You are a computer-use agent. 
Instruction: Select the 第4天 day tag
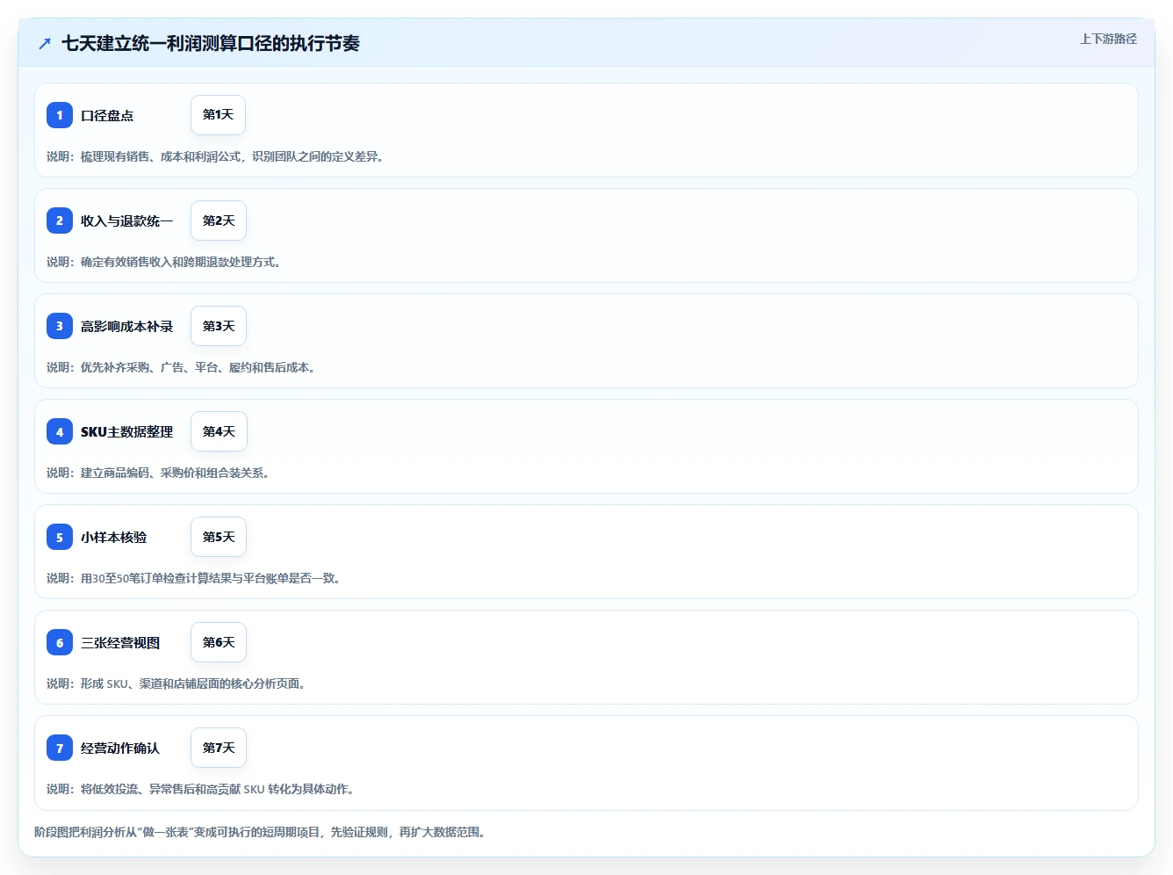pyautogui.click(x=219, y=431)
